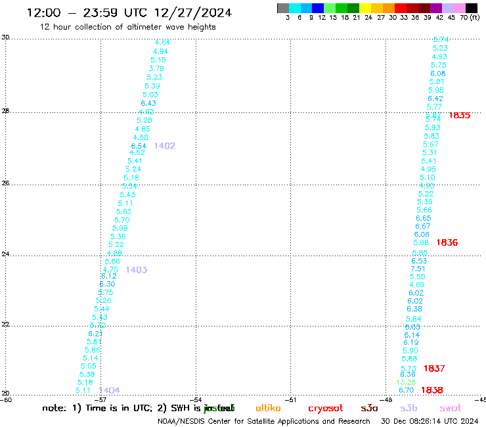This screenshot has height=427, width=486.
Task: Click the 5.70 wave height value
Action: pyautogui.click(x=121, y=220)
